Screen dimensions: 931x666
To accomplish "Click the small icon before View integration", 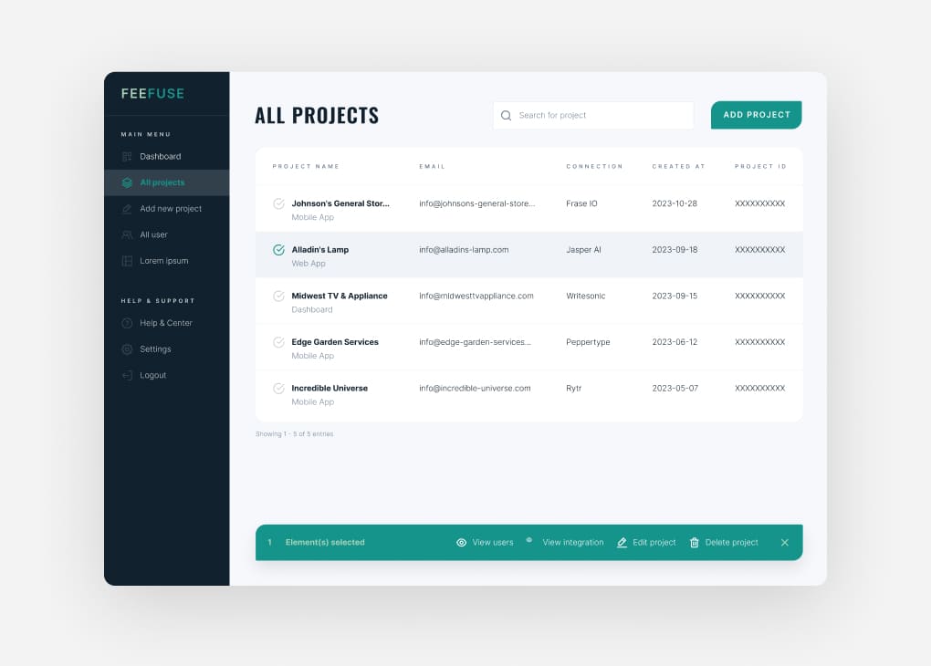I will 529,540.
